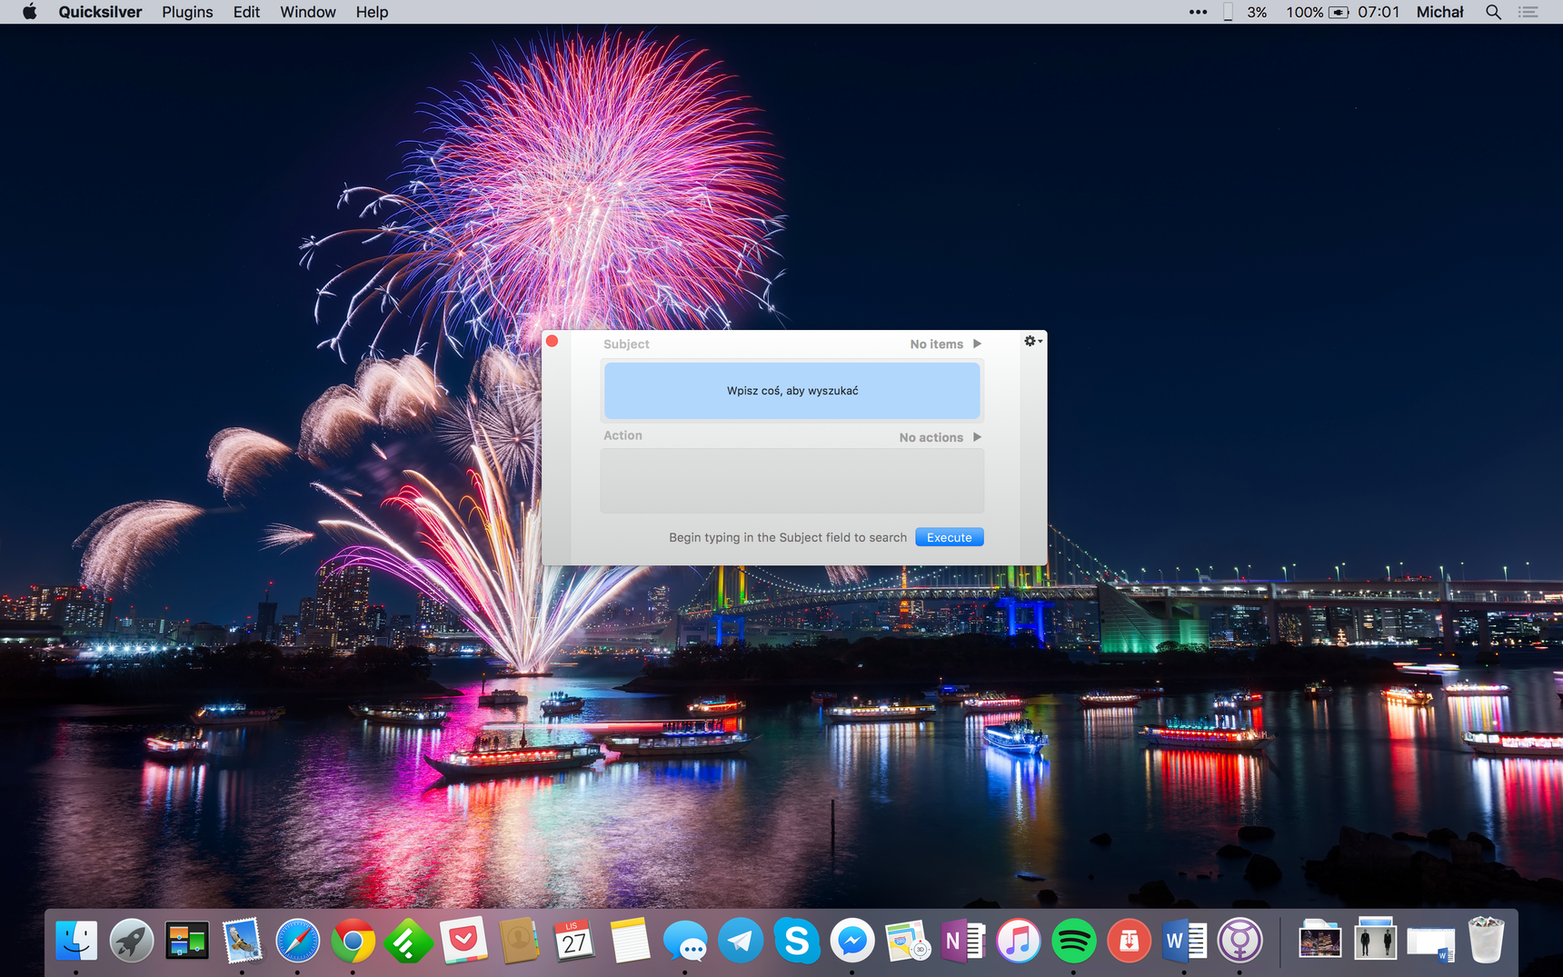This screenshot has height=977, width=1563.
Task: Open Spotlight search magnifier in menu bar
Action: coord(1493,12)
